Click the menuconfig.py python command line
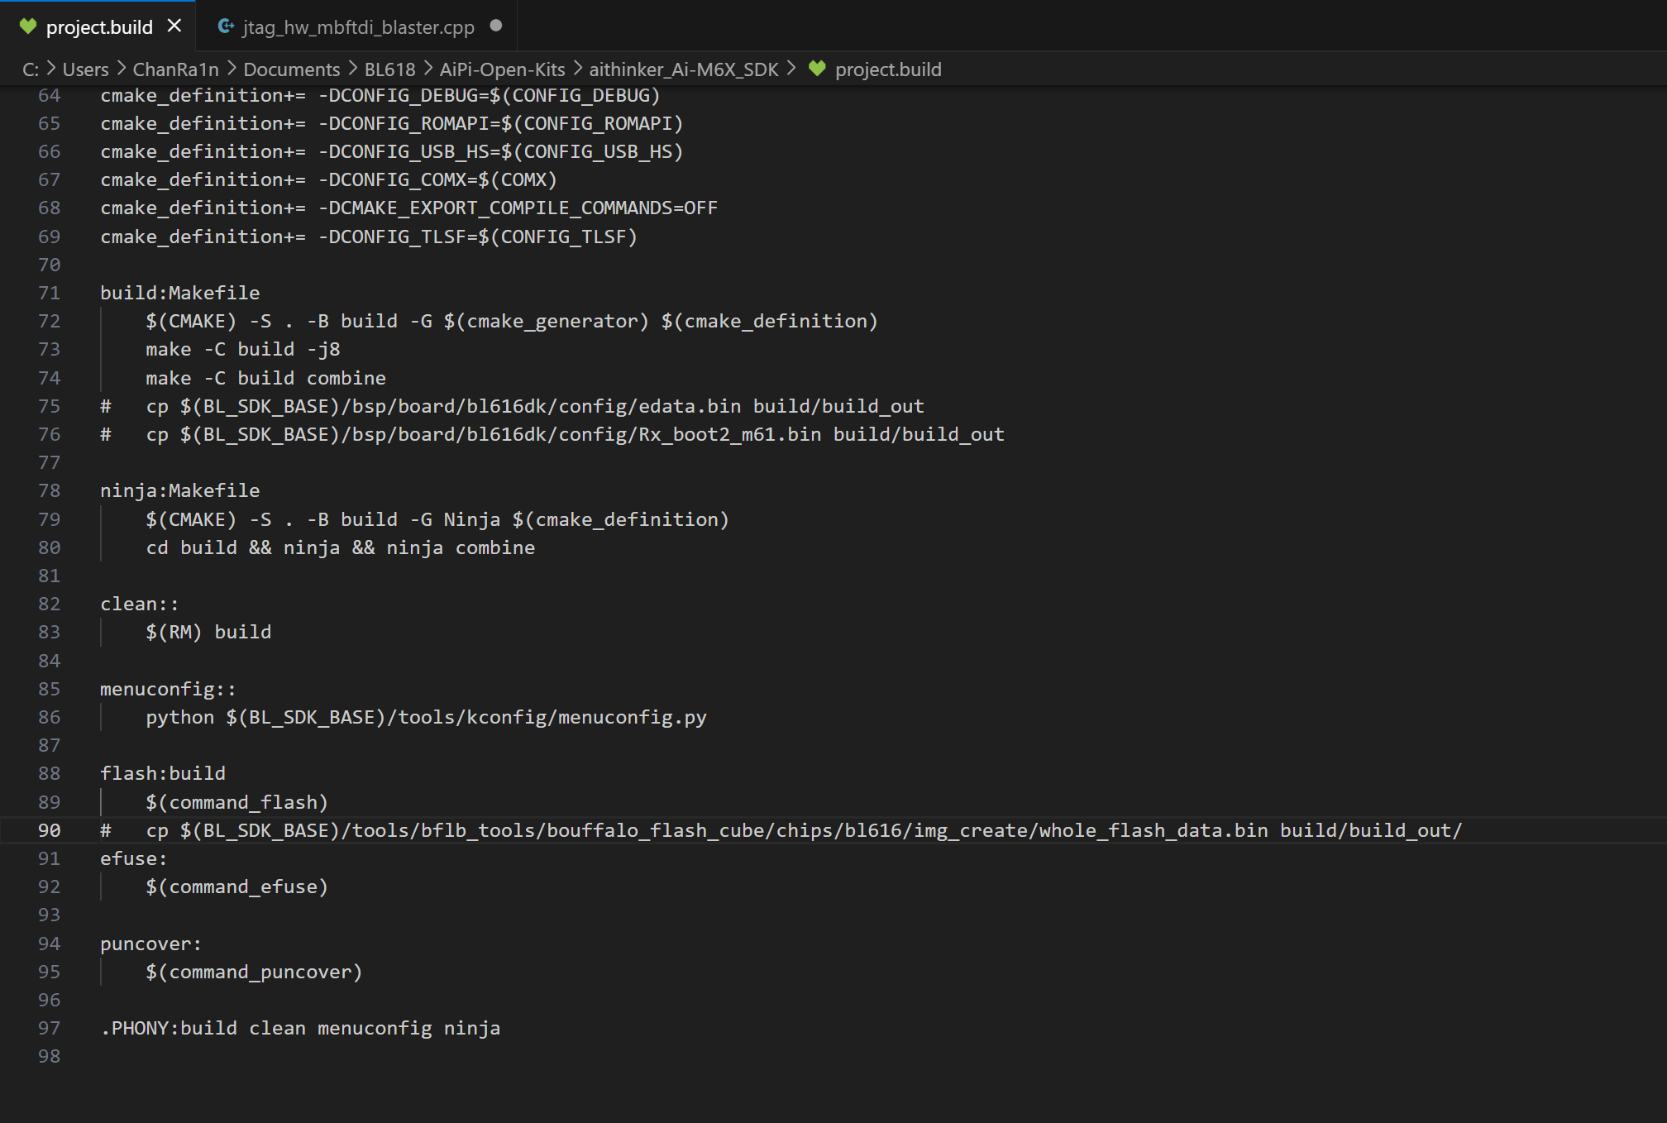The height and width of the screenshot is (1123, 1667). [426, 717]
